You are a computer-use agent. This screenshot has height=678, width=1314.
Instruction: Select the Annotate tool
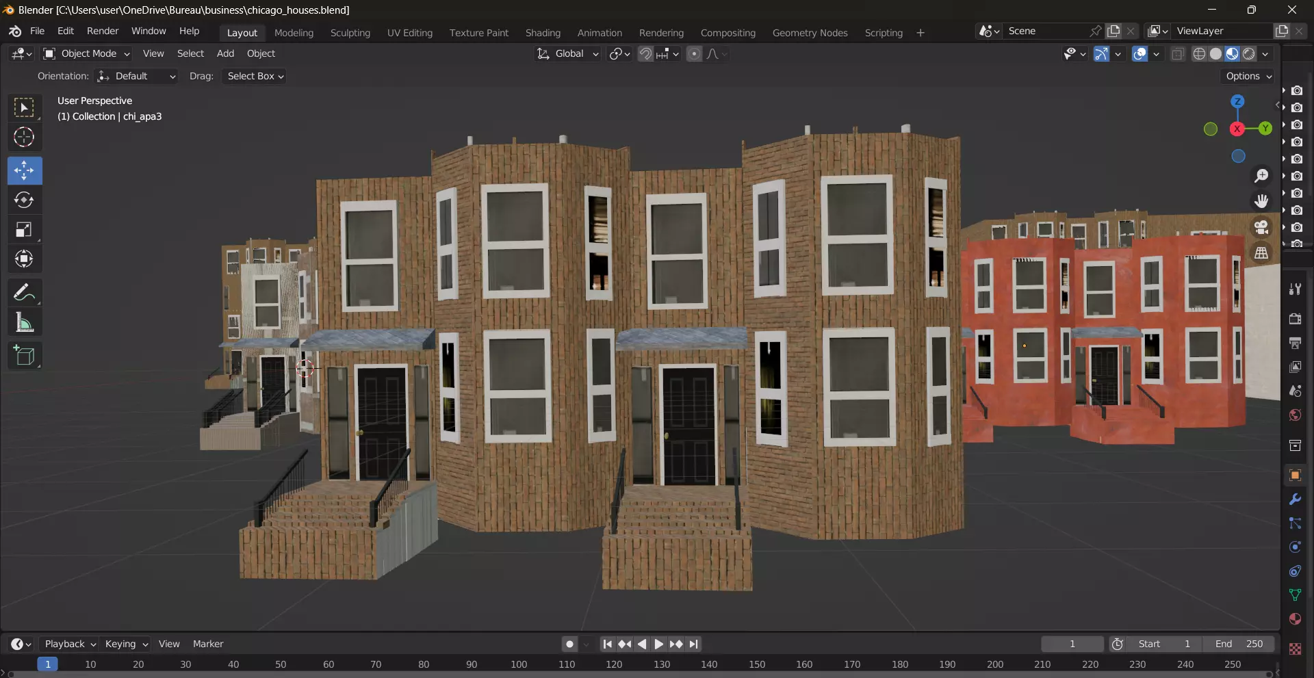click(x=24, y=293)
